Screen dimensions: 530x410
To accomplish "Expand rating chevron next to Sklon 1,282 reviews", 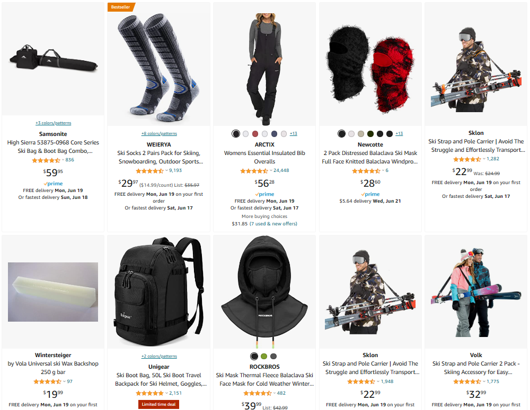I will pyautogui.click(x=484, y=159).
